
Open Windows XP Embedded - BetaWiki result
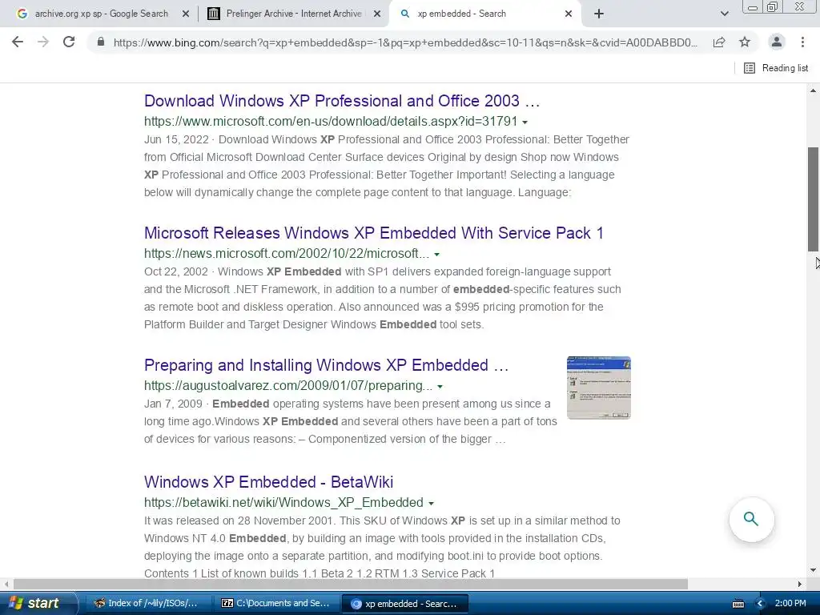click(x=268, y=481)
